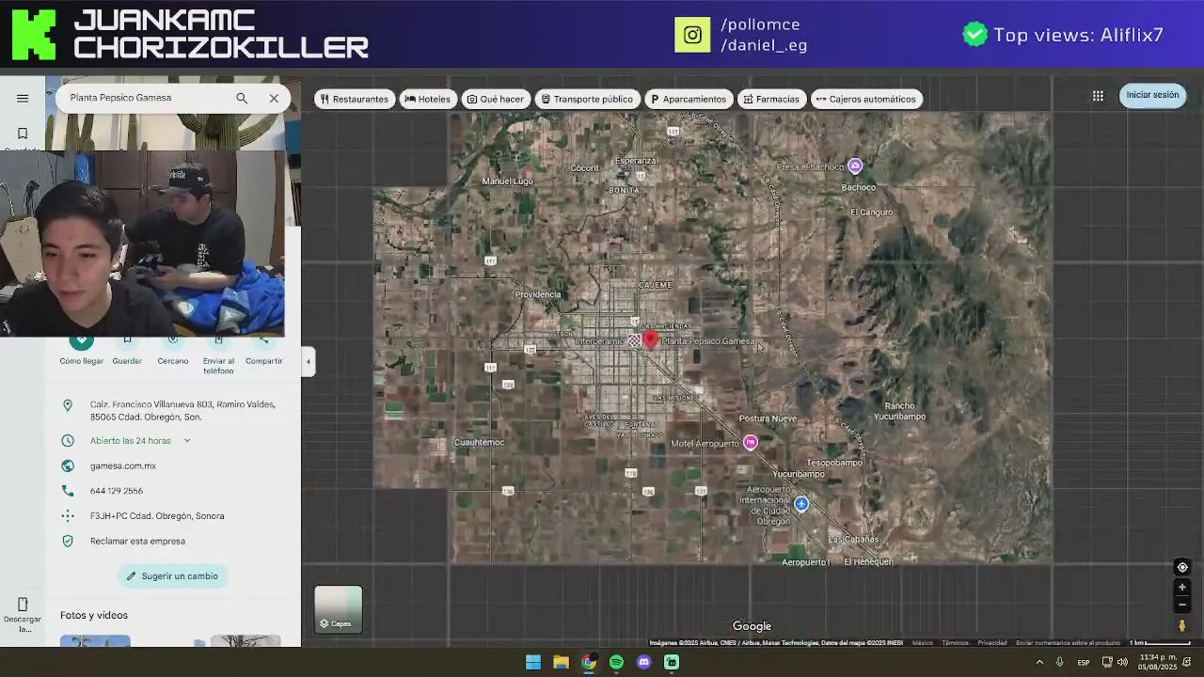Click the Iniciar sesión button
Viewport: 1204px width, 677px height.
click(1152, 95)
